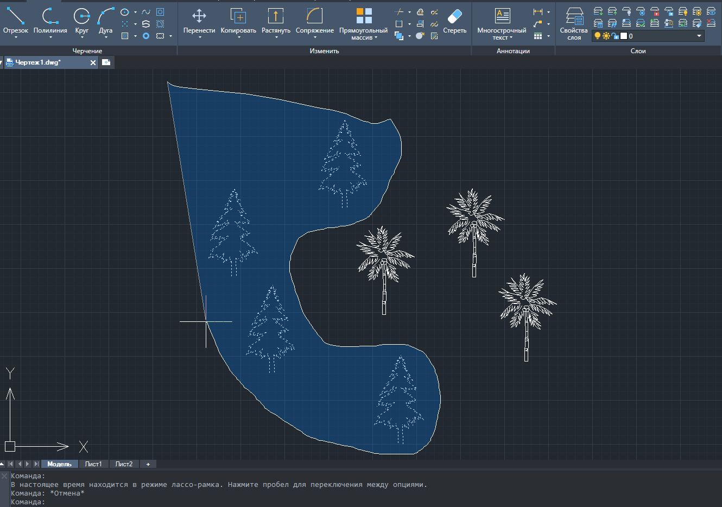The height and width of the screenshot is (507, 722).
Task: Select the table tool in Аннотации
Action: [538, 36]
